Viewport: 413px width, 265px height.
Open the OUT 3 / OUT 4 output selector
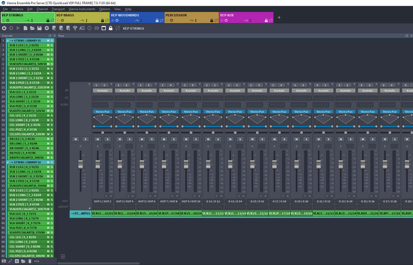click(x=124, y=201)
